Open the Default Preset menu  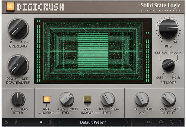(93, 122)
